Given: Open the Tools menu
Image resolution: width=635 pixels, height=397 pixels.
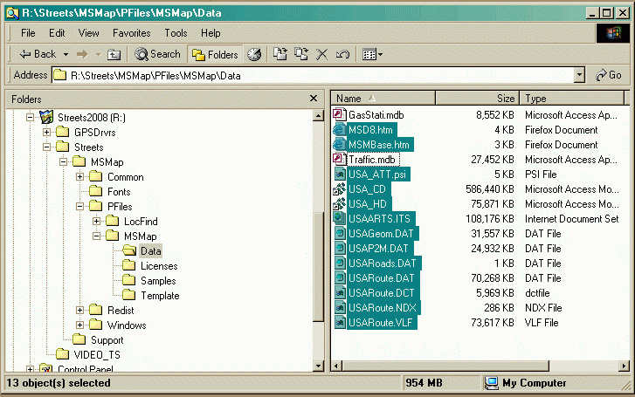Looking at the screenshot, I should coord(176,33).
